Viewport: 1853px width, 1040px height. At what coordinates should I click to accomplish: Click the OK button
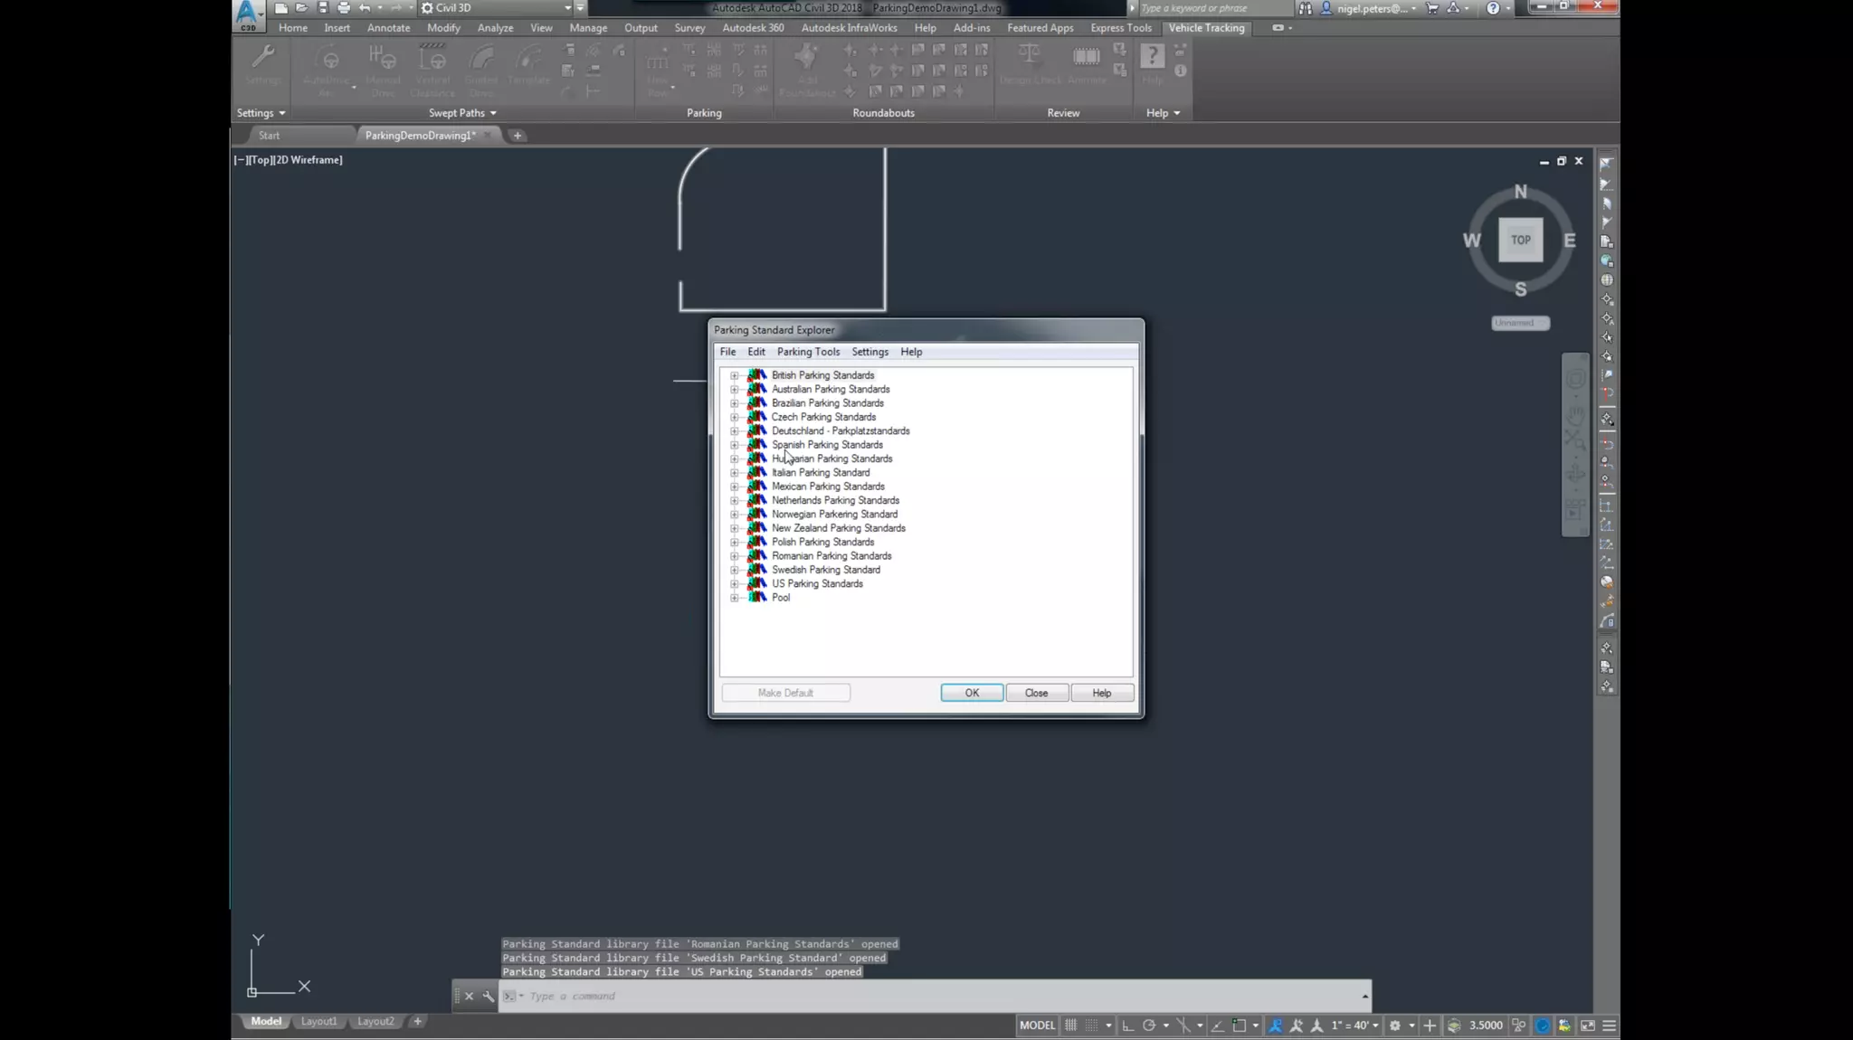click(x=971, y=693)
